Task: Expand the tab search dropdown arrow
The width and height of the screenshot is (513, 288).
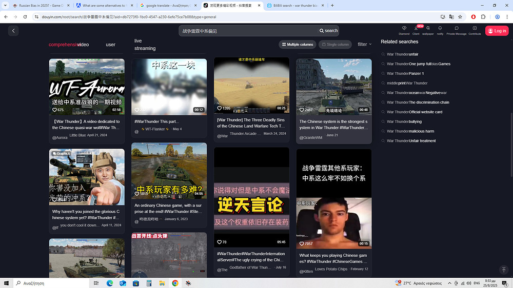Action: [5, 6]
